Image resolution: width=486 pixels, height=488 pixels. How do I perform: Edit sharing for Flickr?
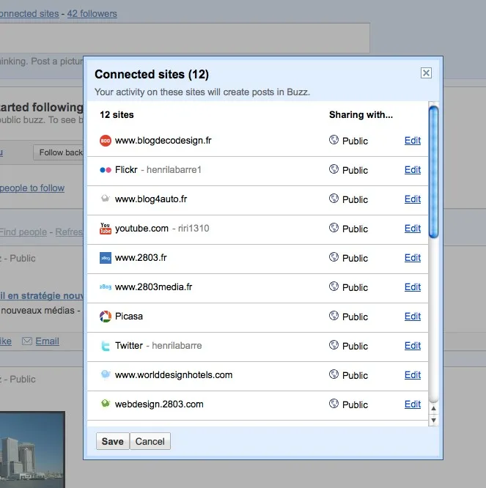coord(413,170)
